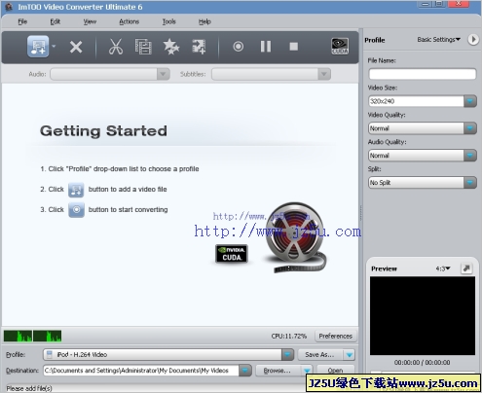Viewport: 482px width, 393px height.
Task: Click the Destination path field
Action: pyautogui.click(x=141, y=371)
